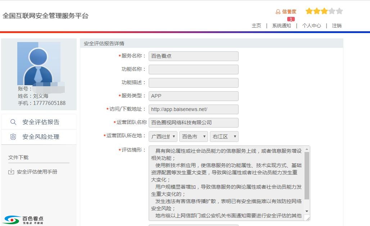Click the 文件下载 section heading

click(18, 157)
